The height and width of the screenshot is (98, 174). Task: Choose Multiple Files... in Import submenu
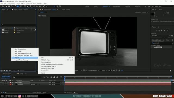coord(56,60)
